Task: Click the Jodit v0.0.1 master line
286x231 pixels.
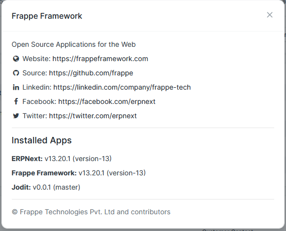Action: point(46,187)
